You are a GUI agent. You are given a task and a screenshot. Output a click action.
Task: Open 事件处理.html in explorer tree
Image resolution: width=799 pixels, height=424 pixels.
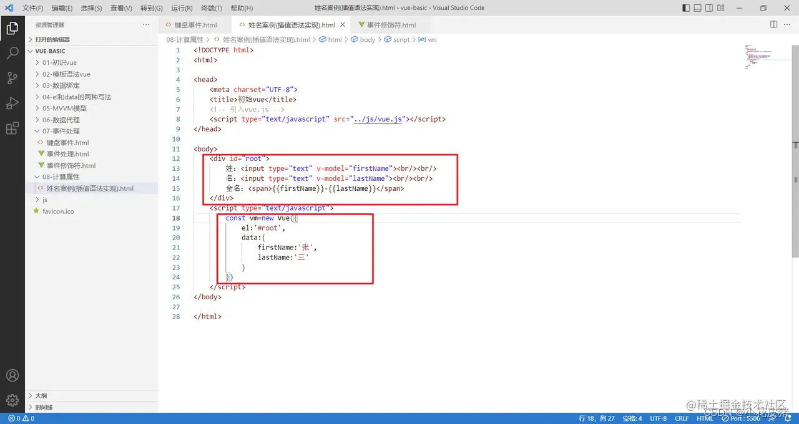92,154
